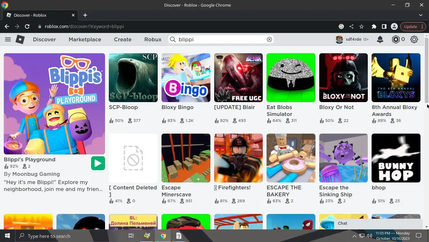Open the Windows Start menu
Image resolution: width=429 pixels, height=242 pixels.
pos(8,236)
